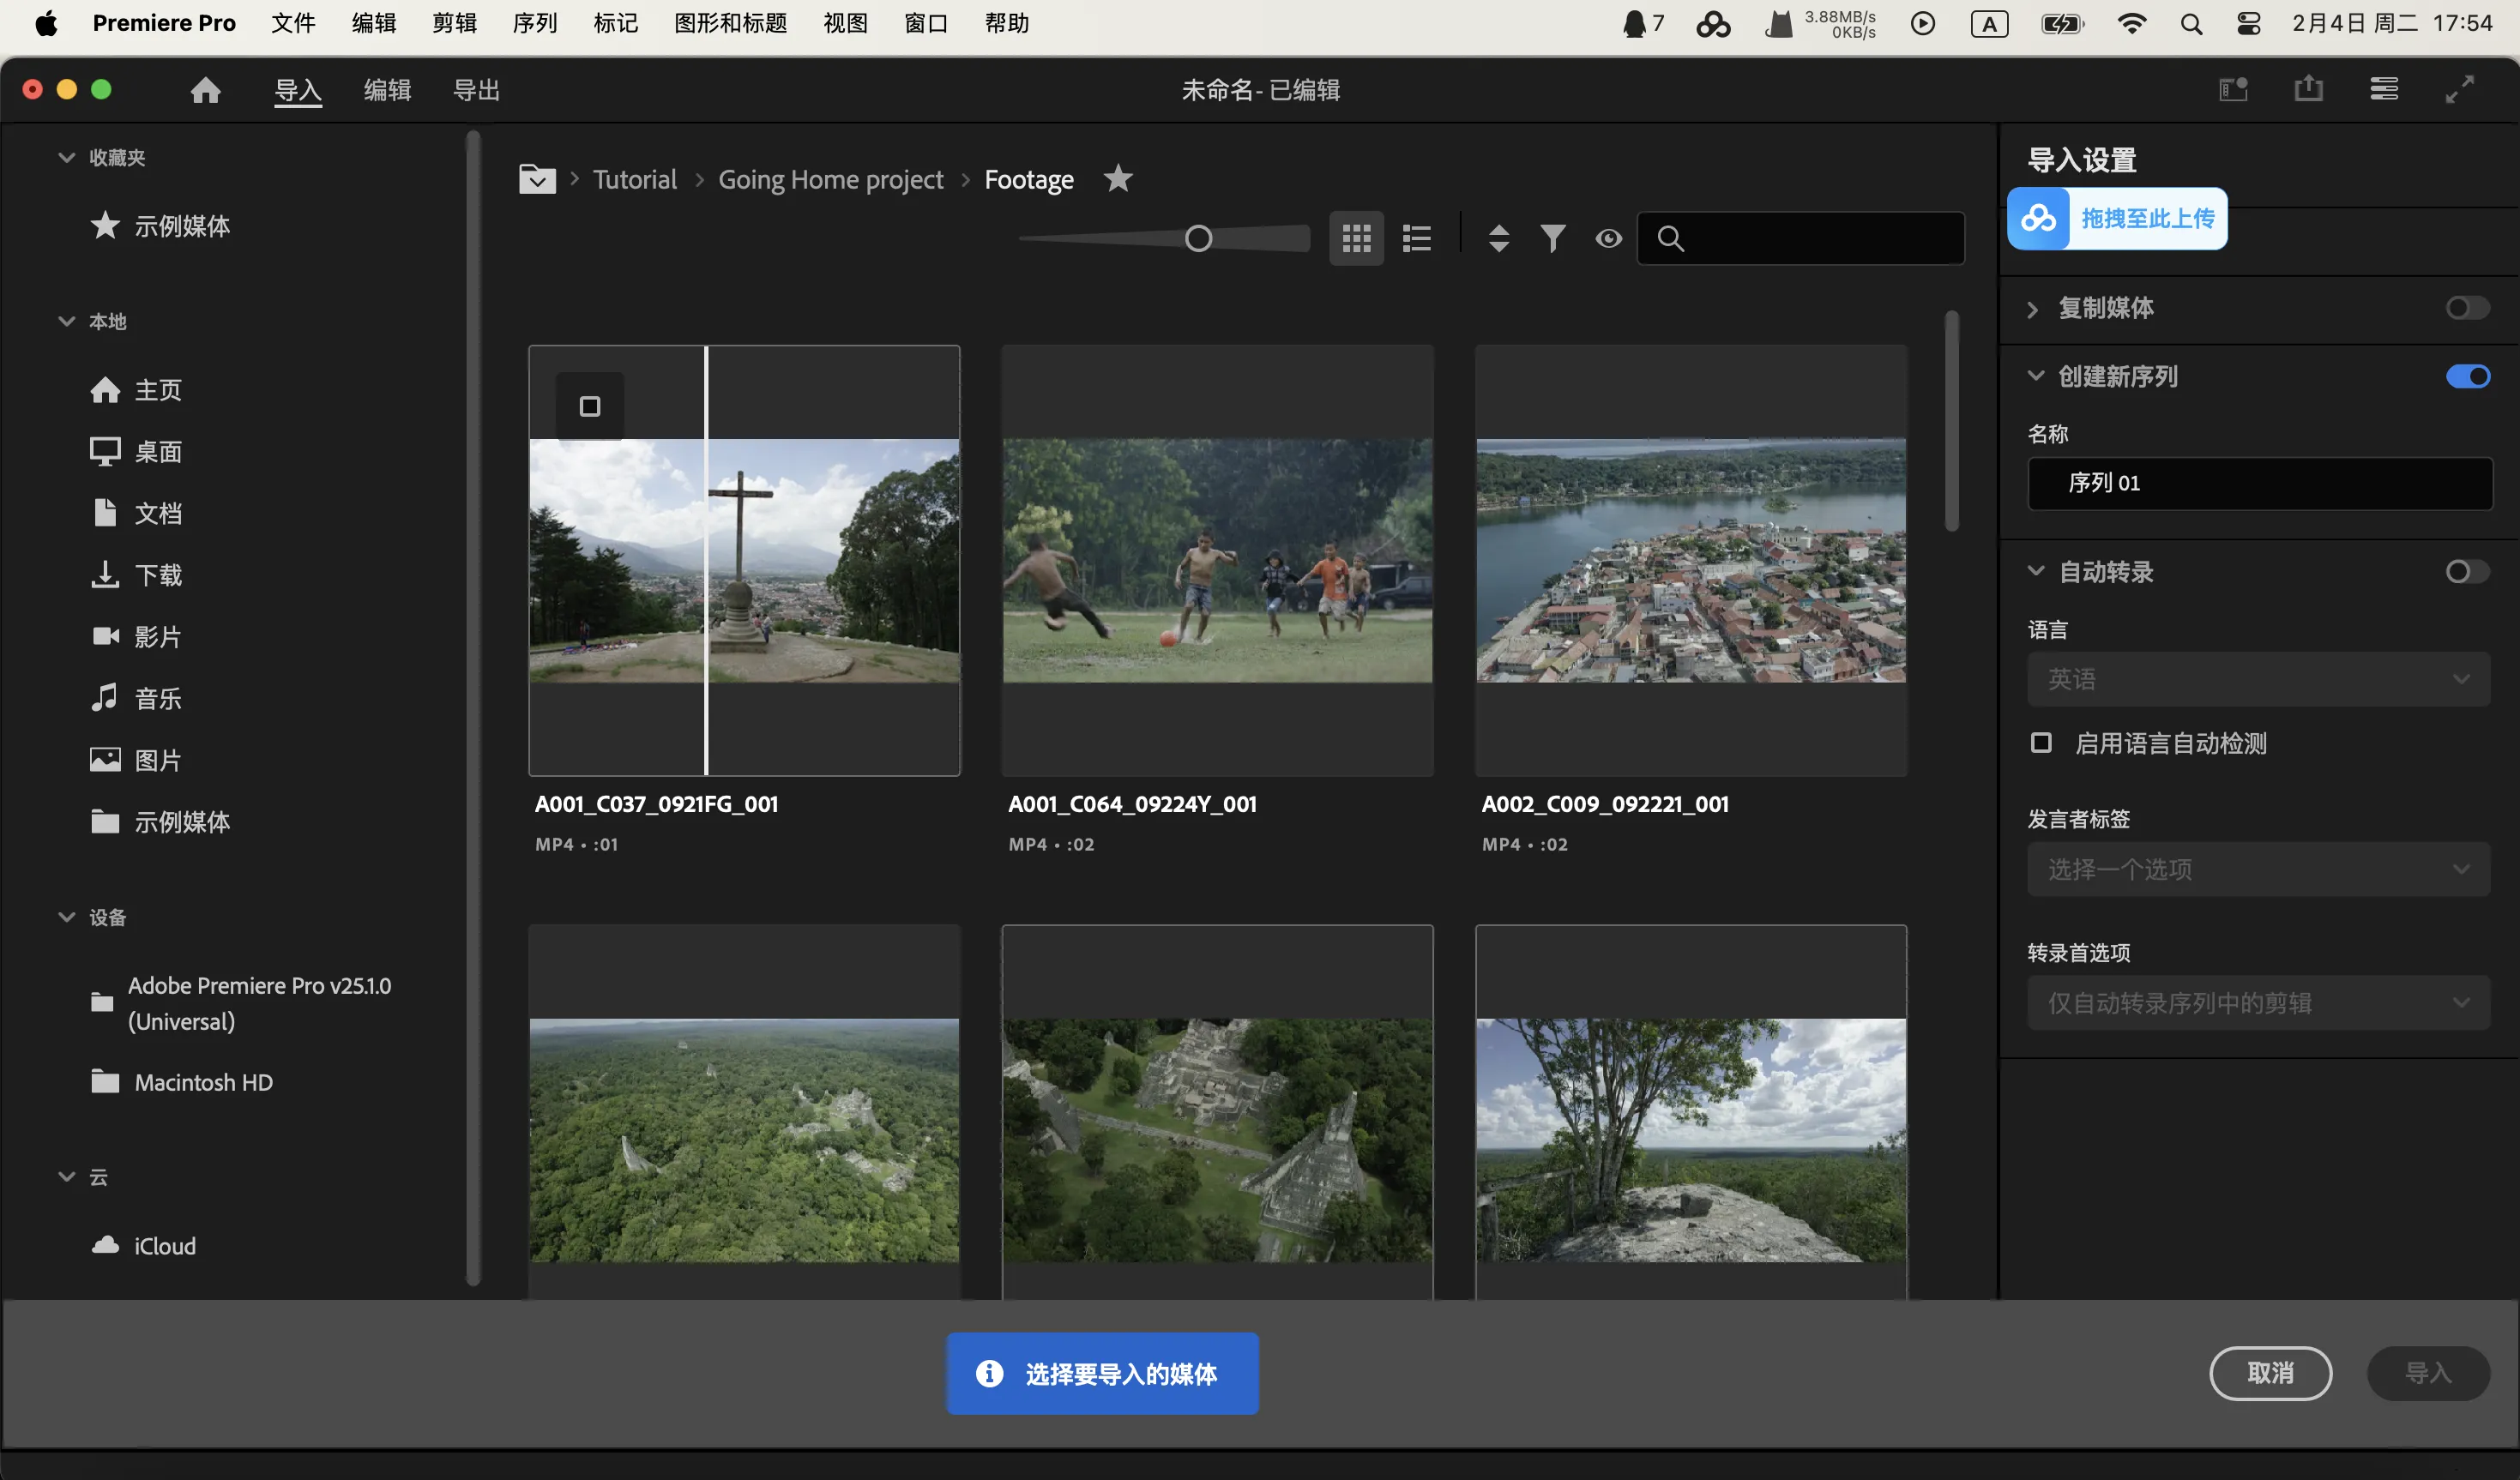The height and width of the screenshot is (1480, 2520).
Task: Open the share/export icon at top right
Action: point(2308,89)
